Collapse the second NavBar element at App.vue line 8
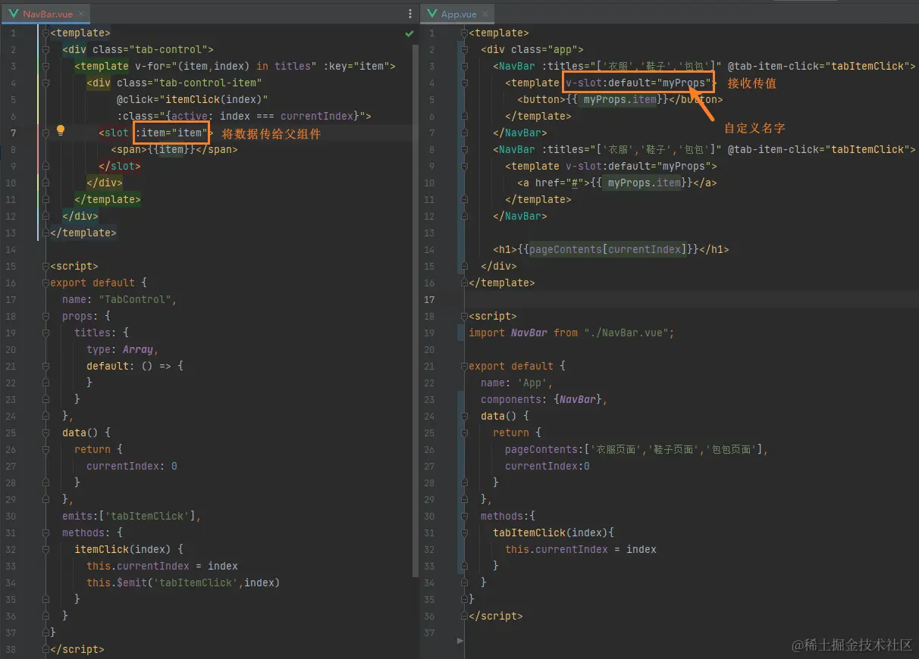Screen dimensions: 919x659 465,150
